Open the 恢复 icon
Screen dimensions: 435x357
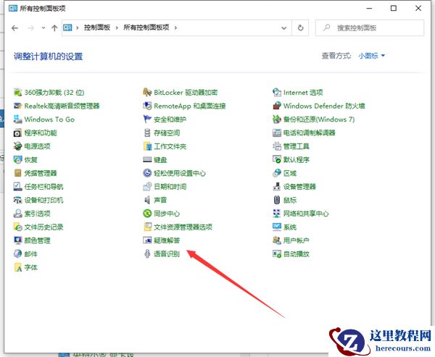tap(17, 159)
